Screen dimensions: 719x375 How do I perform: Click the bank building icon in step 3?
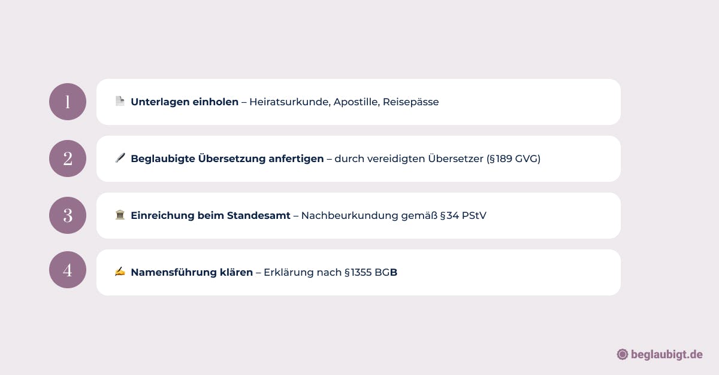pyautogui.click(x=120, y=215)
